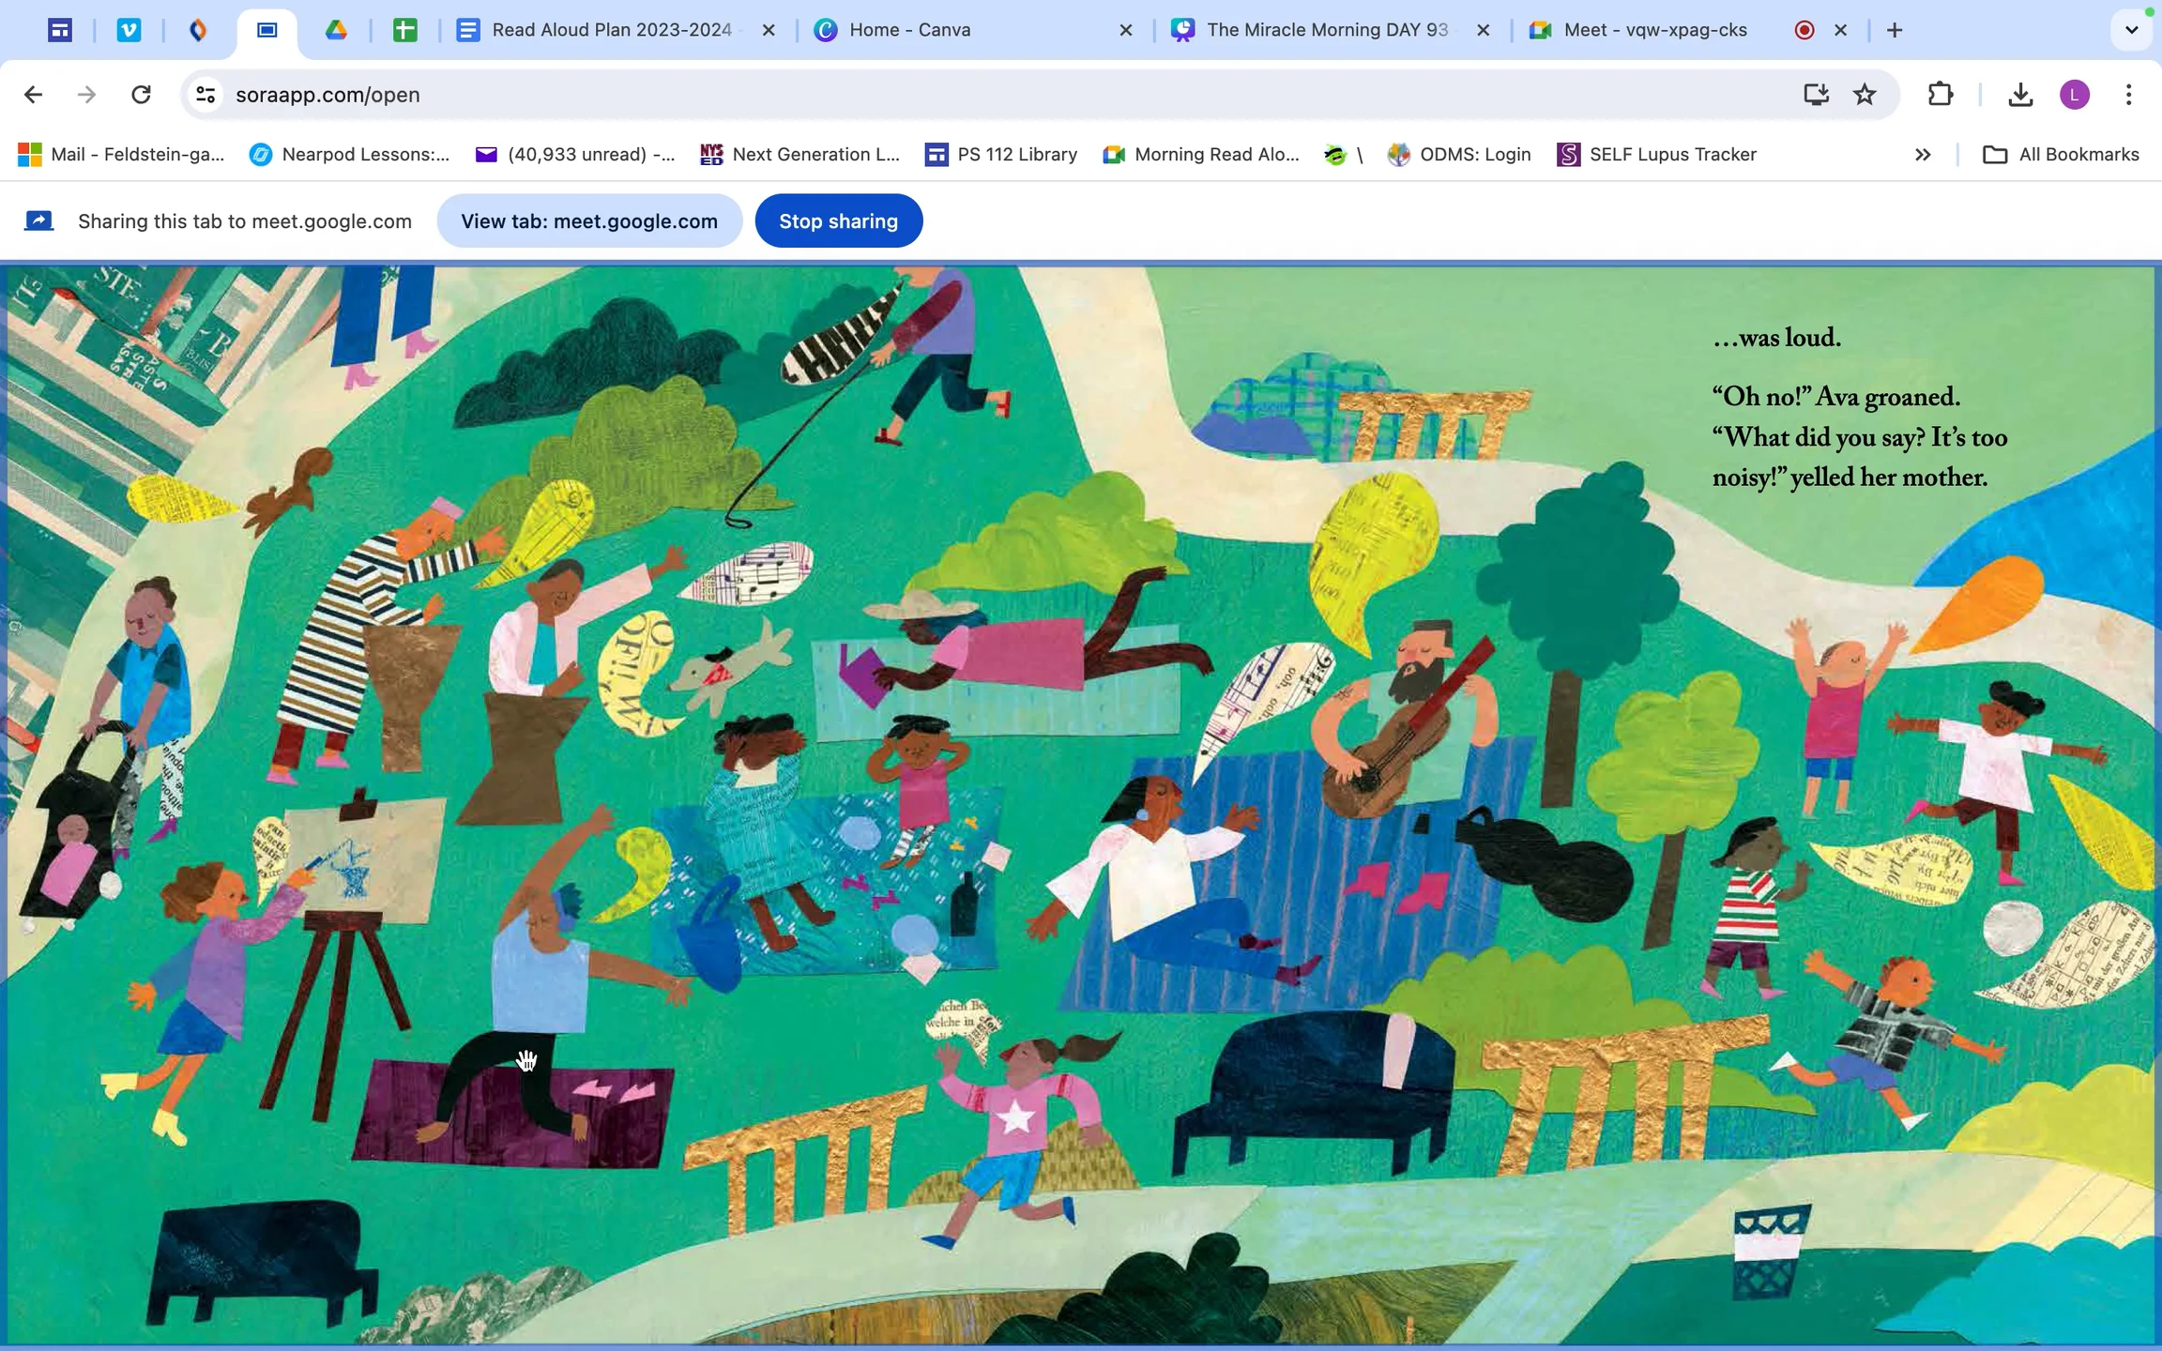The image size is (2162, 1351).
Task: Open Next Generation L... bookmark
Action: (x=800, y=154)
